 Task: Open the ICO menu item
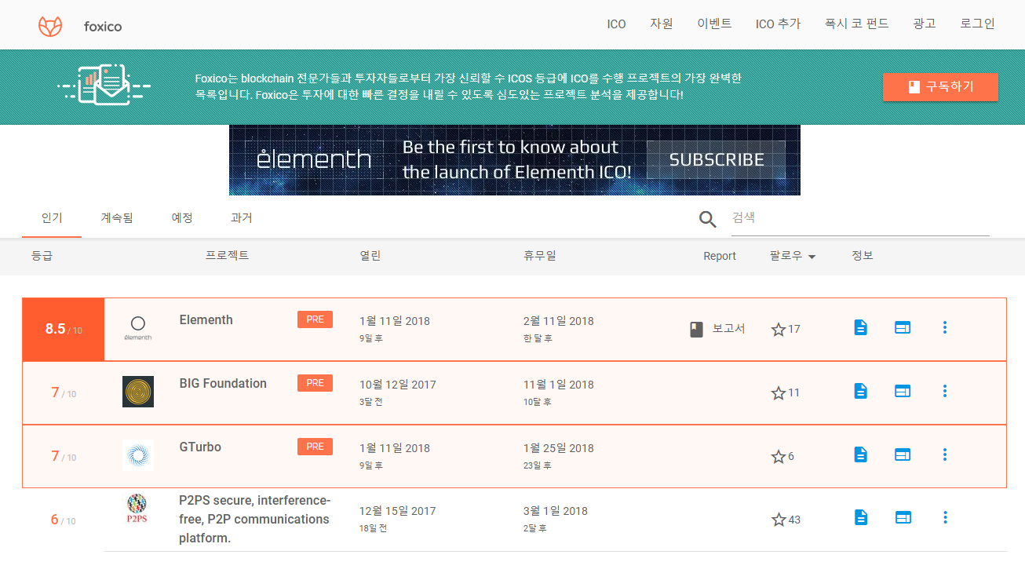pos(616,24)
